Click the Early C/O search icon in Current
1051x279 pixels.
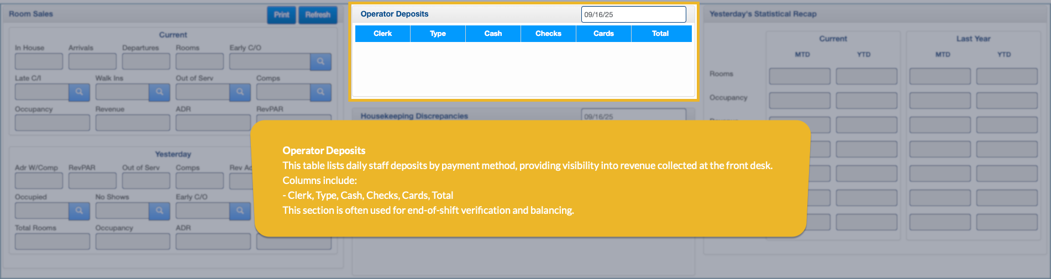click(x=320, y=61)
